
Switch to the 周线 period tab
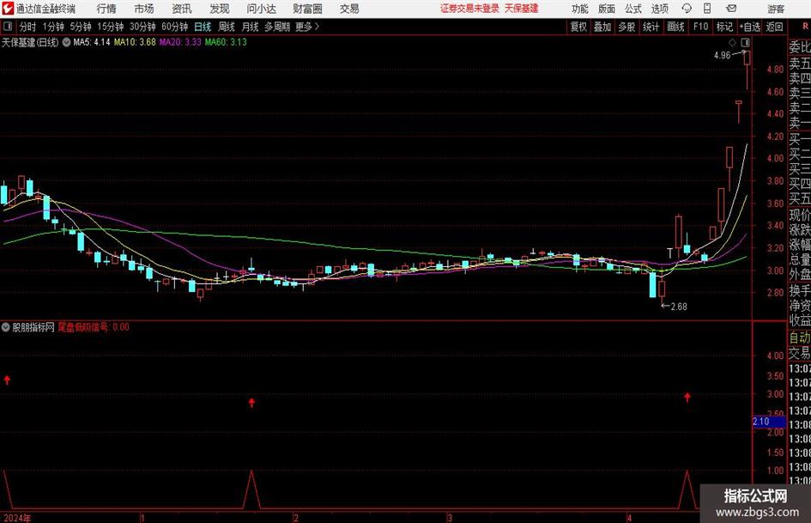(227, 27)
